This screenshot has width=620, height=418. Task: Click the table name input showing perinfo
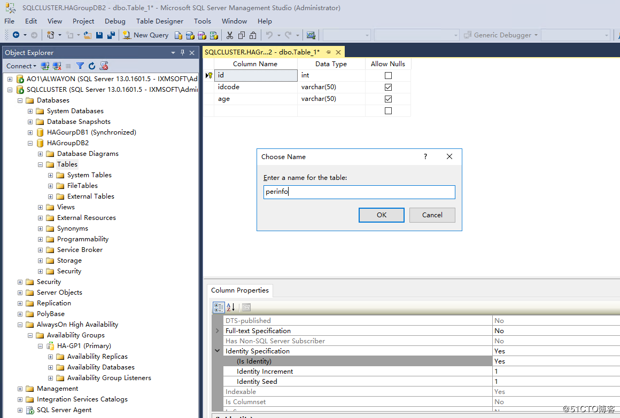(359, 192)
